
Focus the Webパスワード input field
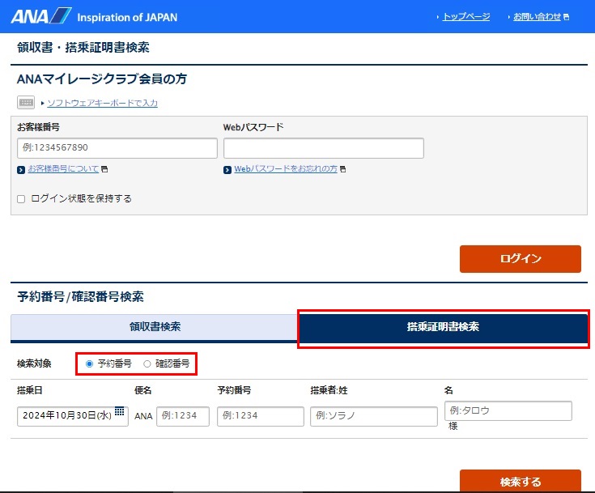pos(324,148)
